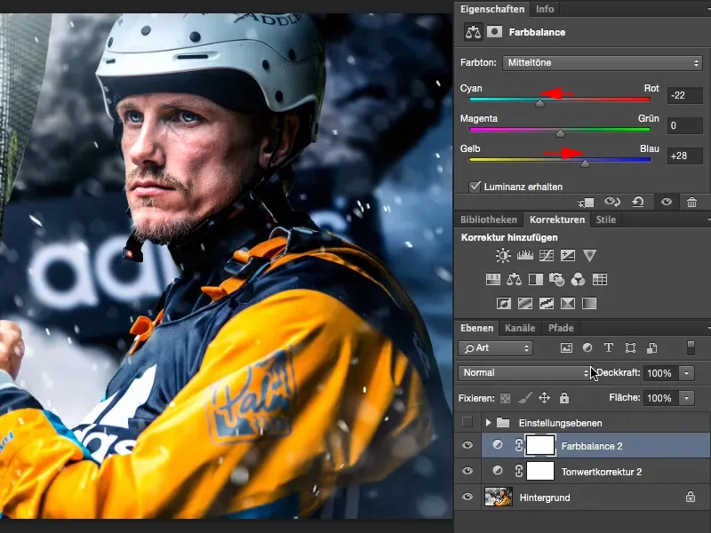Open the Channel Mixer adjustment icon

pyautogui.click(x=576, y=280)
